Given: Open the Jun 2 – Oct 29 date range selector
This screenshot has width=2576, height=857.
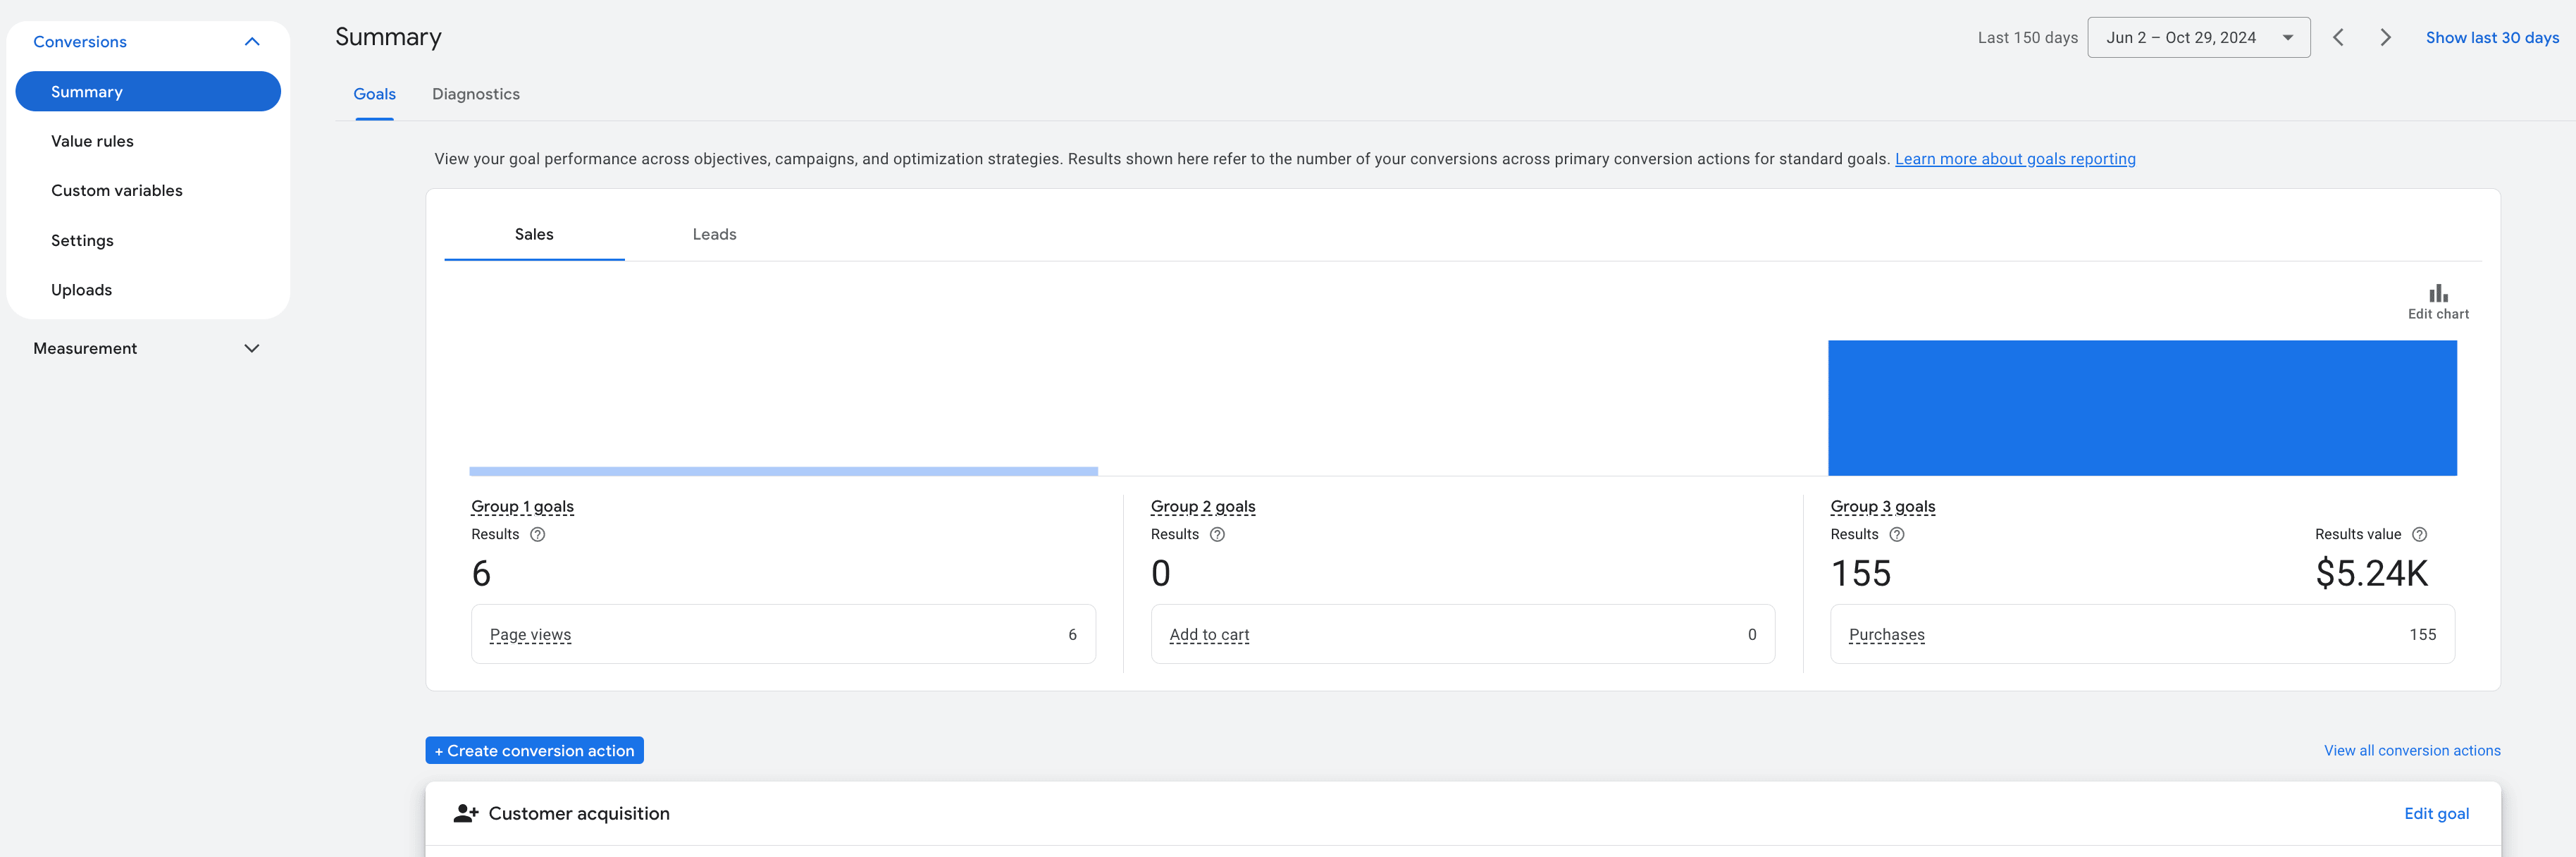Looking at the screenshot, I should click(x=2198, y=37).
